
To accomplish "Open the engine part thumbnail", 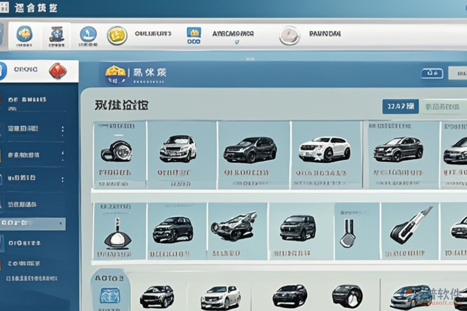I will (x=233, y=226).
